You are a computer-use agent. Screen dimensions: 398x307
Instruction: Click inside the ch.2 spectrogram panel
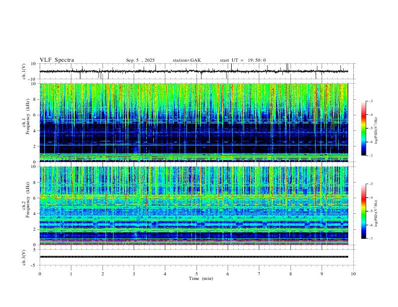pyautogui.click(x=193, y=206)
